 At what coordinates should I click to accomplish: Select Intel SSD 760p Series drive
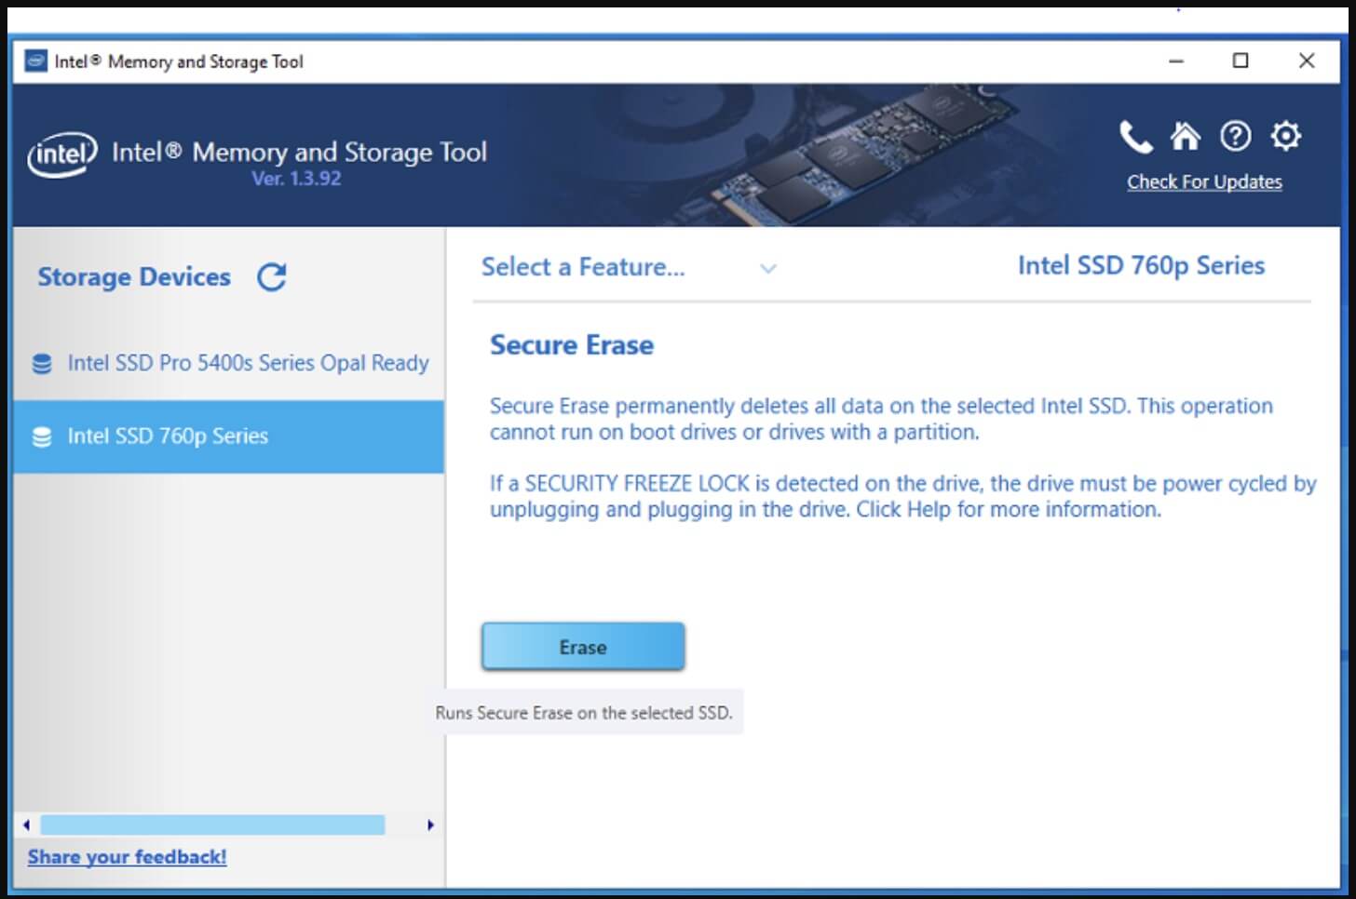point(168,436)
